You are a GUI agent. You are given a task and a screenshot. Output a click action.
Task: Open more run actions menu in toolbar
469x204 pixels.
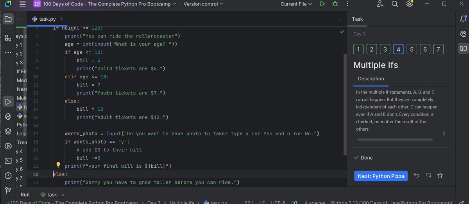coord(347,4)
